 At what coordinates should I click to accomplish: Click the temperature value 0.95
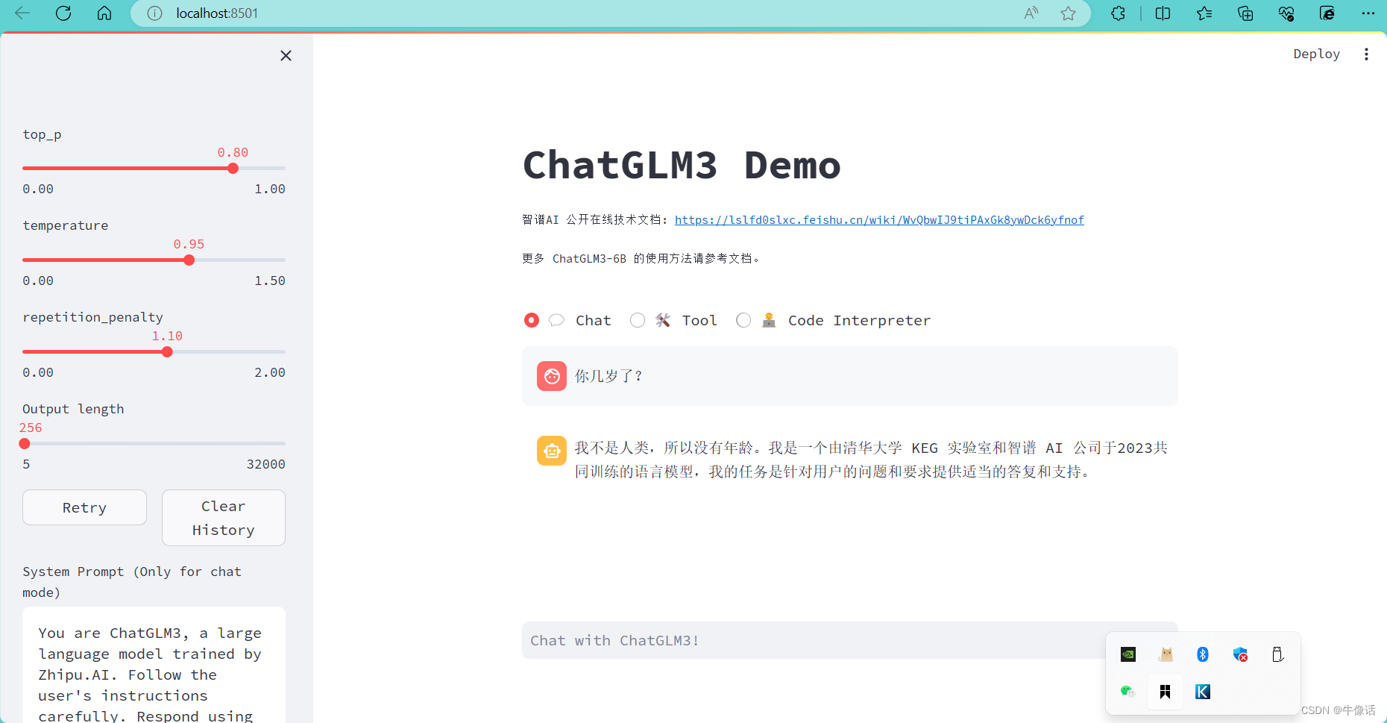[x=189, y=244]
